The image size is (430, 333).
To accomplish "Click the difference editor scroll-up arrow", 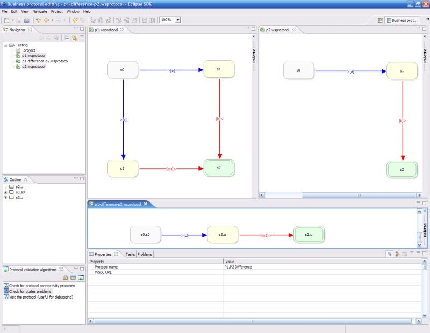I will click(x=419, y=212).
